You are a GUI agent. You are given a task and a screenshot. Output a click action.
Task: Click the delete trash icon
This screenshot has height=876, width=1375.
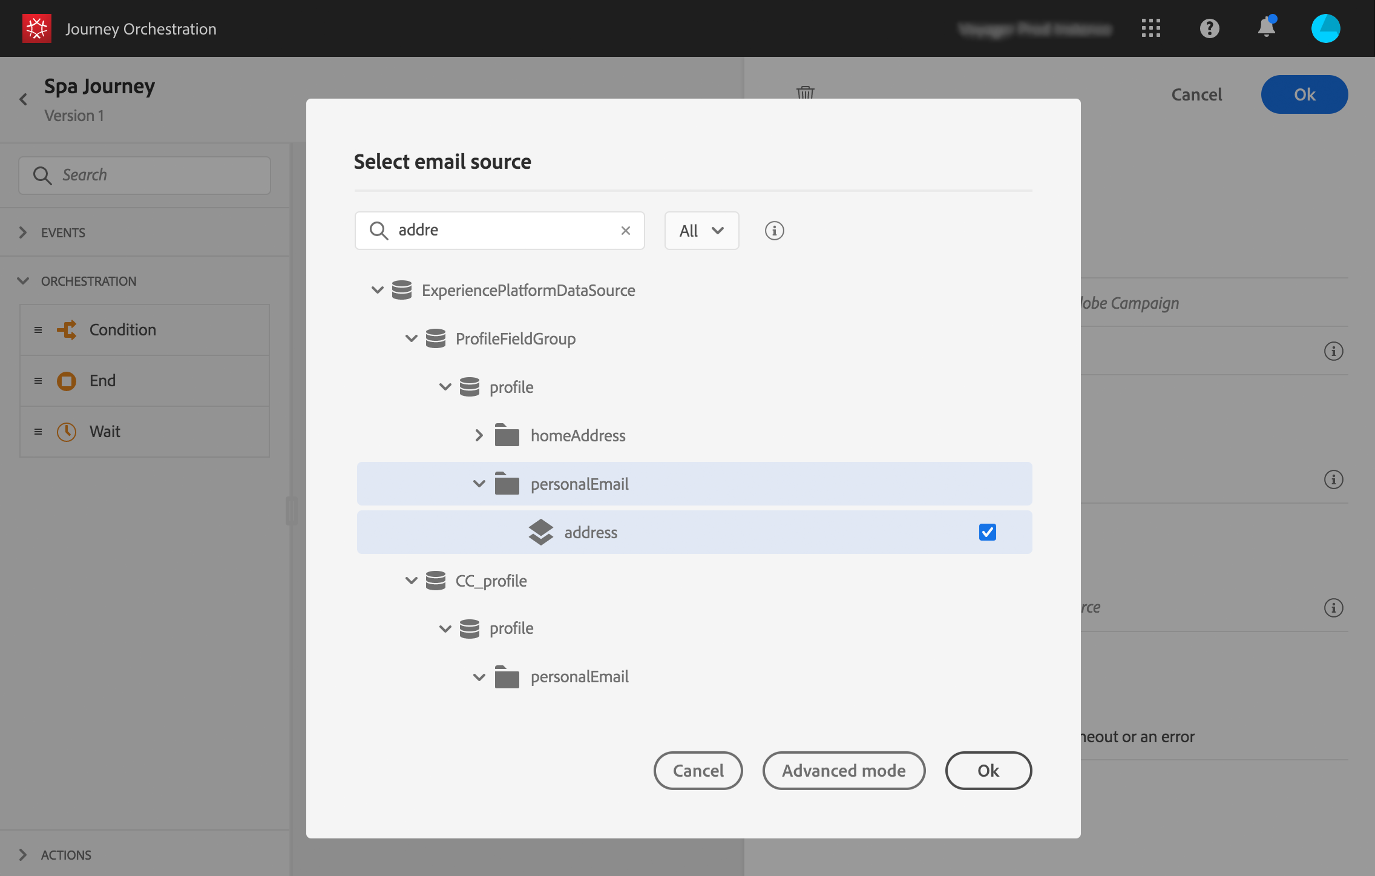[x=805, y=93]
